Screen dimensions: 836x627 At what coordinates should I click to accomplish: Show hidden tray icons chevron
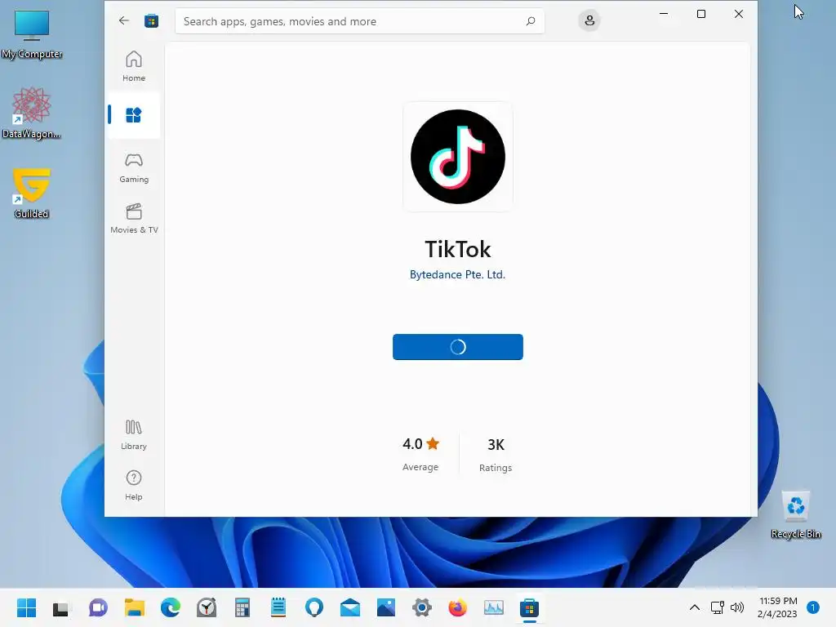coord(695,607)
